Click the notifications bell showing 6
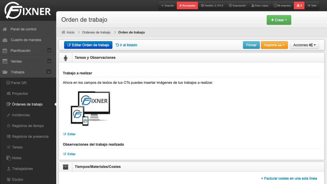The width and height of the screenshot is (327, 184). pos(299,5)
